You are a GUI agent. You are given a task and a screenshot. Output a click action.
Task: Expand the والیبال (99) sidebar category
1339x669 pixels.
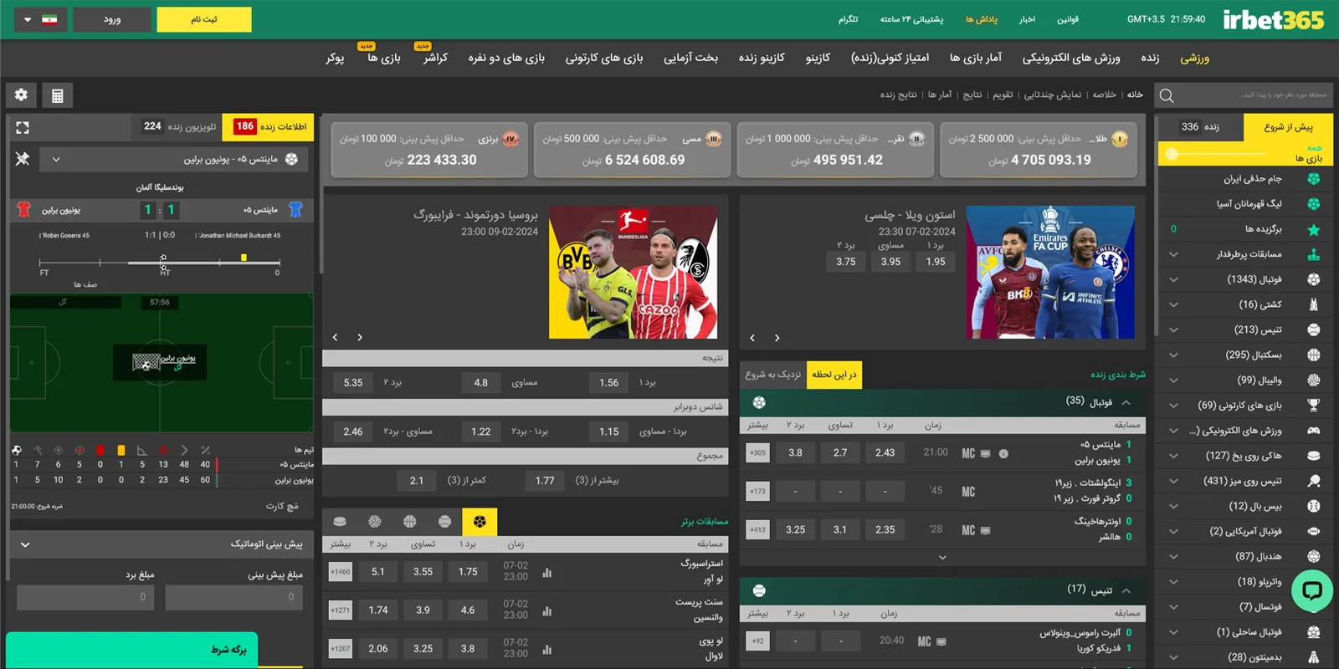click(1173, 380)
